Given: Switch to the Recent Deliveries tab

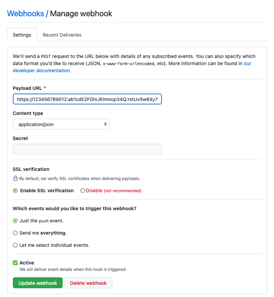Looking at the screenshot, I should click(x=62, y=35).
